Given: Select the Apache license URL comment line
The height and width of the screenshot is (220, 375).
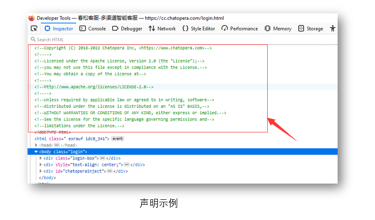Looking at the screenshot, I should [x=94, y=87].
